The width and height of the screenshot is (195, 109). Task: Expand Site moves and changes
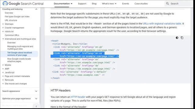click(3, 84)
